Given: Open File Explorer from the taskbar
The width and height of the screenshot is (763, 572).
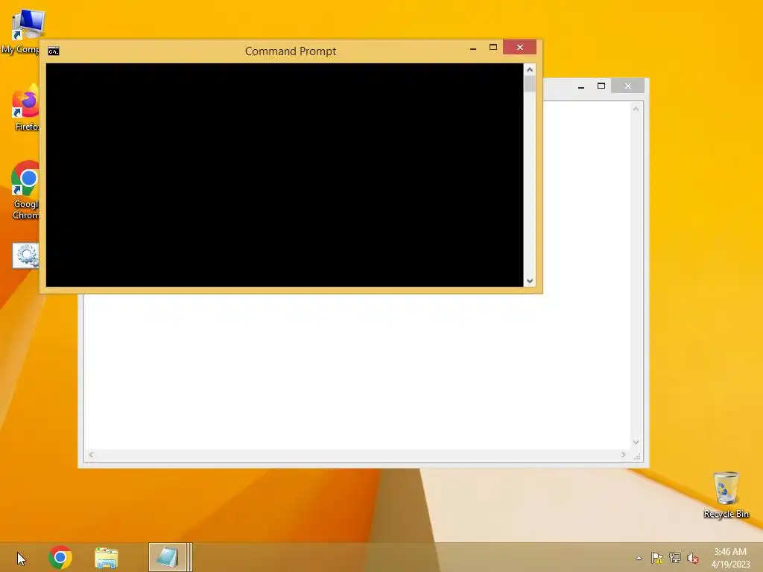Looking at the screenshot, I should (x=106, y=557).
